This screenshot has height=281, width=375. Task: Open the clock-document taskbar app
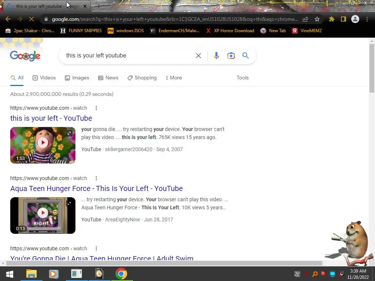99,274
